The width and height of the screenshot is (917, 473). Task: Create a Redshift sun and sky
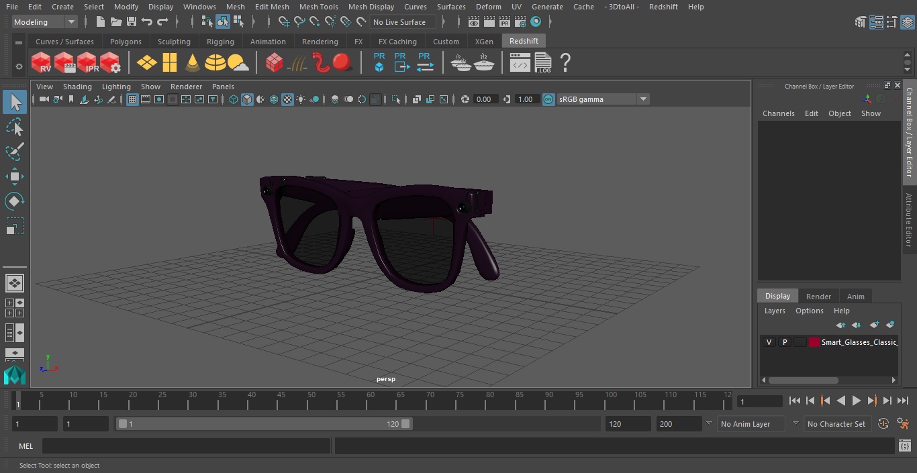(238, 63)
